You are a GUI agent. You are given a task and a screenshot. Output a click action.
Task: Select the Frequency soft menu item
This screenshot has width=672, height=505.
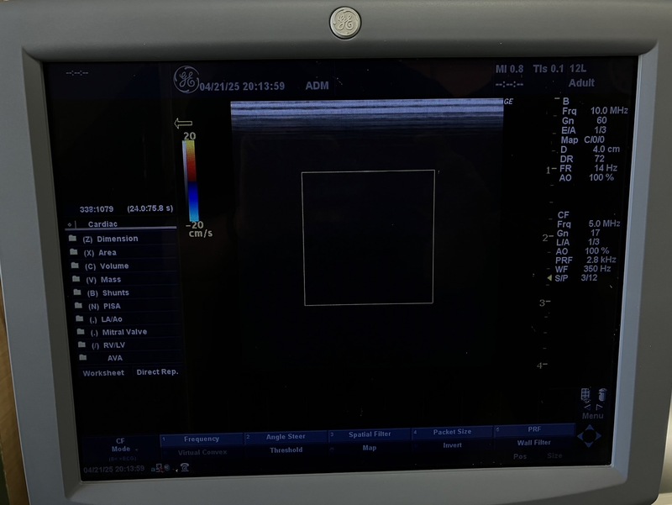pyautogui.click(x=202, y=439)
